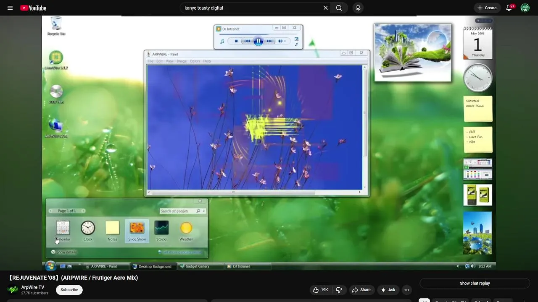Screen dimensions: 538x302
Task: Switch to ARPWIRE - Paint taskbar button
Action: tap(106, 266)
